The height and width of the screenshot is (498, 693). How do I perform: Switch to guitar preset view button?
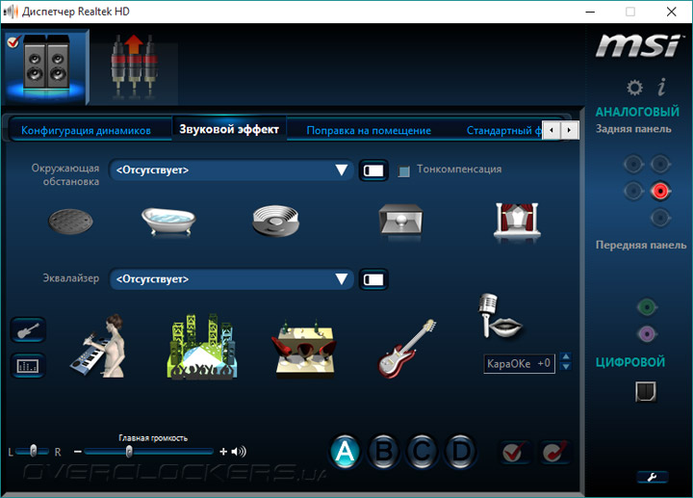click(x=28, y=330)
